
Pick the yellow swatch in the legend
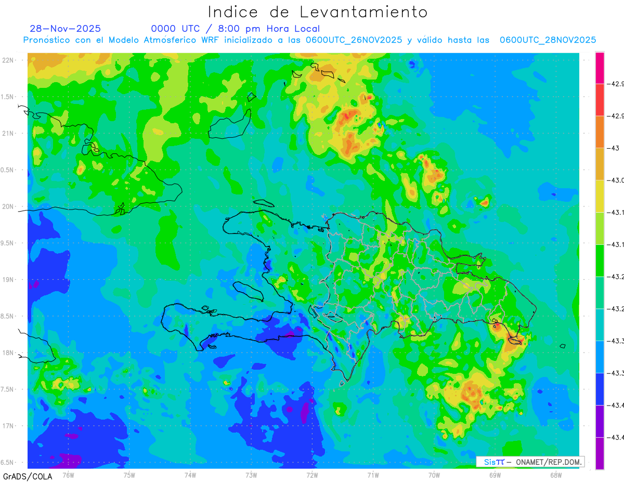[x=600, y=196]
